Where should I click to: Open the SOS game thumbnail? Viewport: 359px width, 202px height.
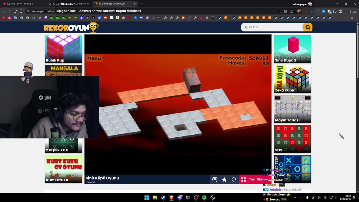pyautogui.click(x=293, y=139)
